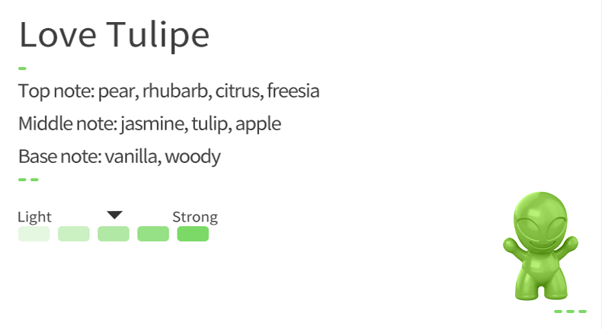Viewport: 602px width, 329px height.
Task: Select the middle green intensity swatch
Action: click(114, 234)
